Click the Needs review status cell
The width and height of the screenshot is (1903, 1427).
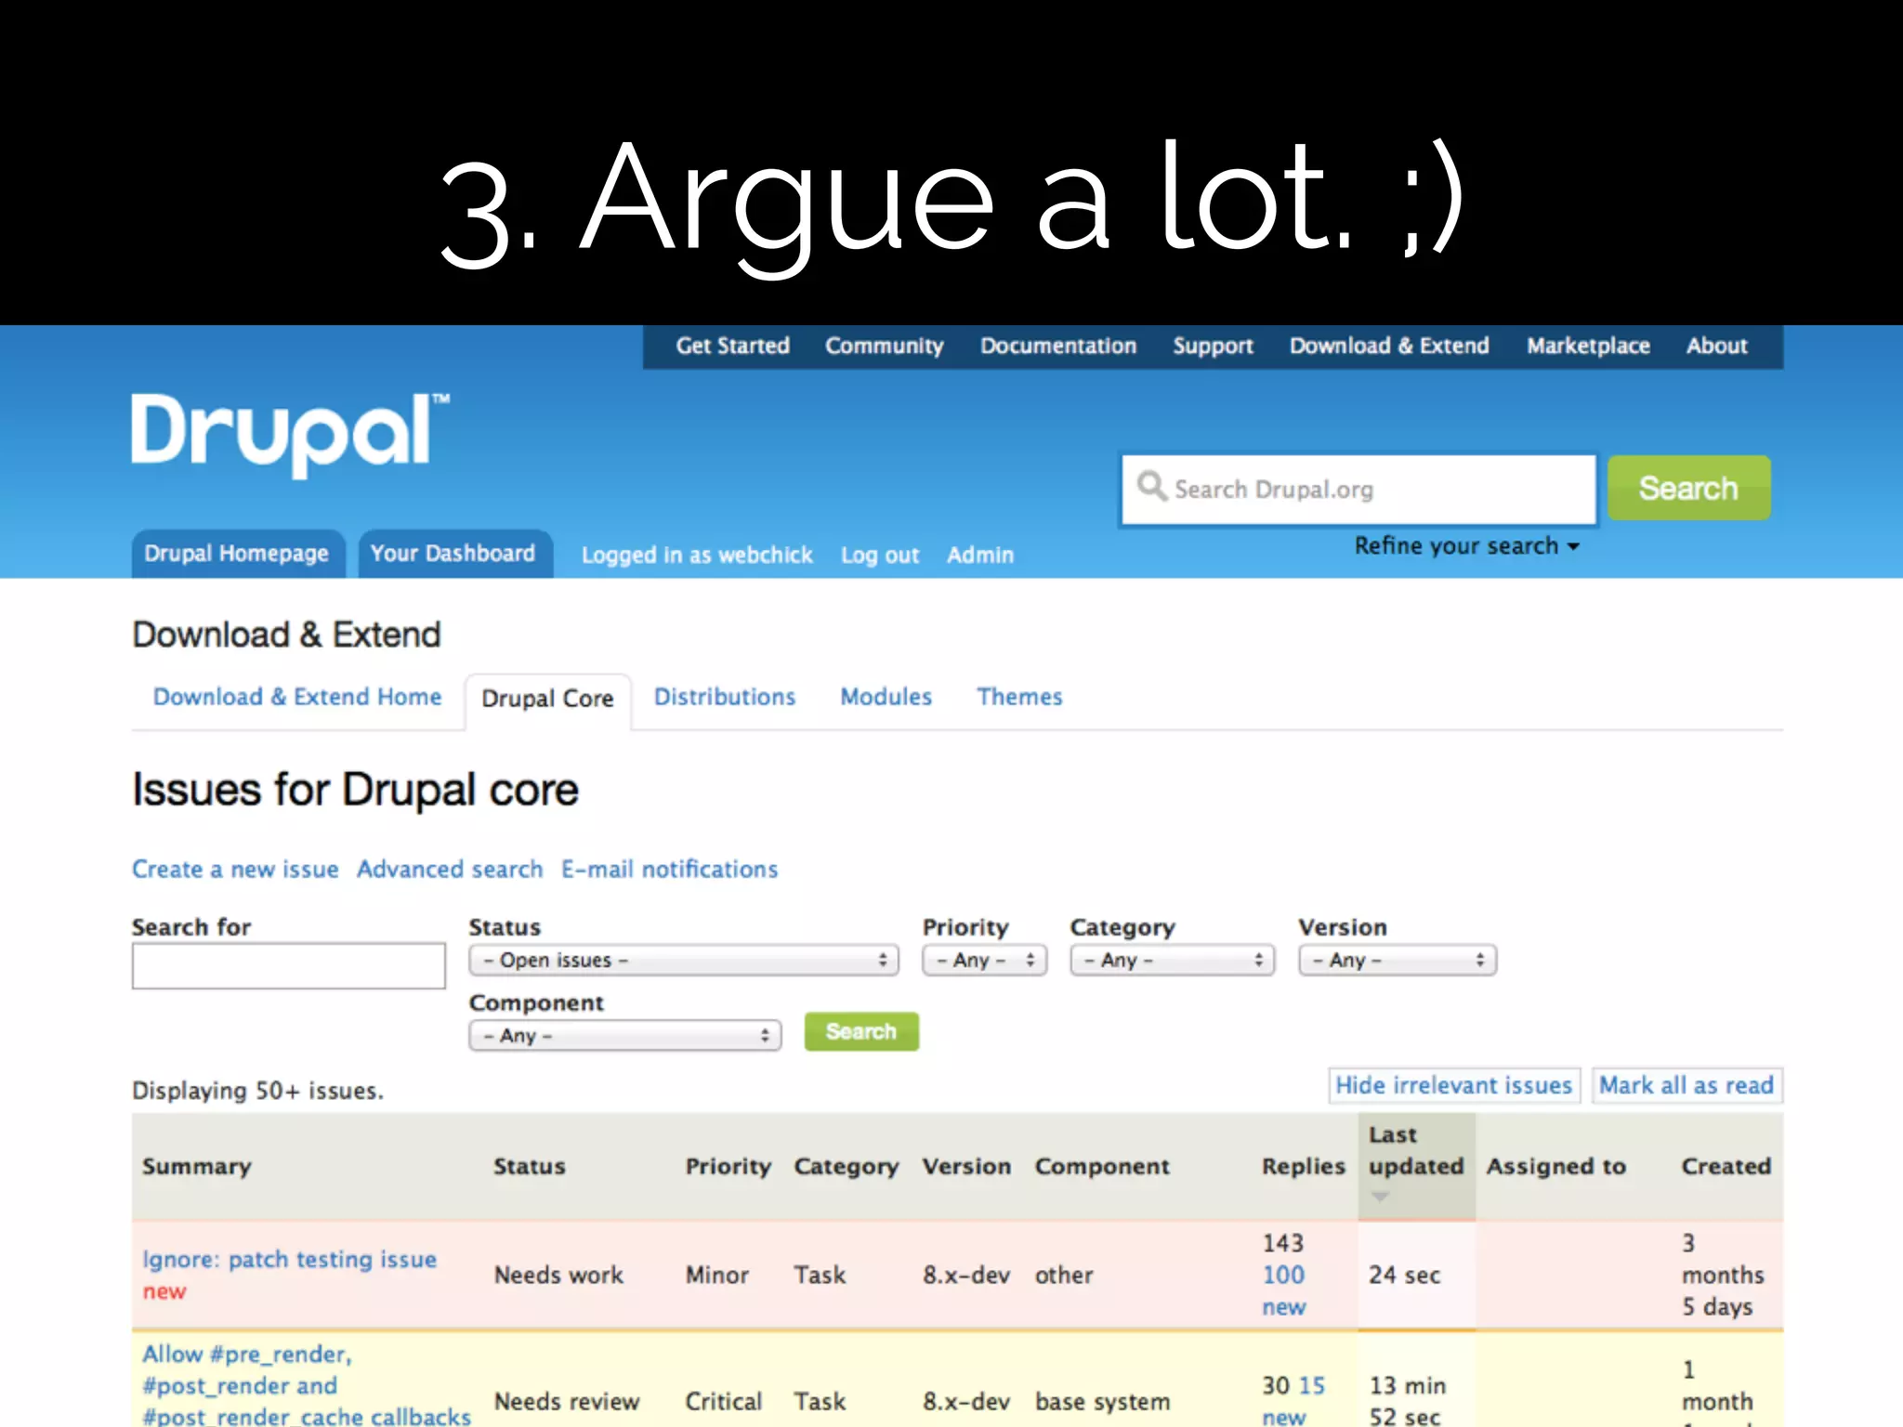click(x=567, y=1402)
